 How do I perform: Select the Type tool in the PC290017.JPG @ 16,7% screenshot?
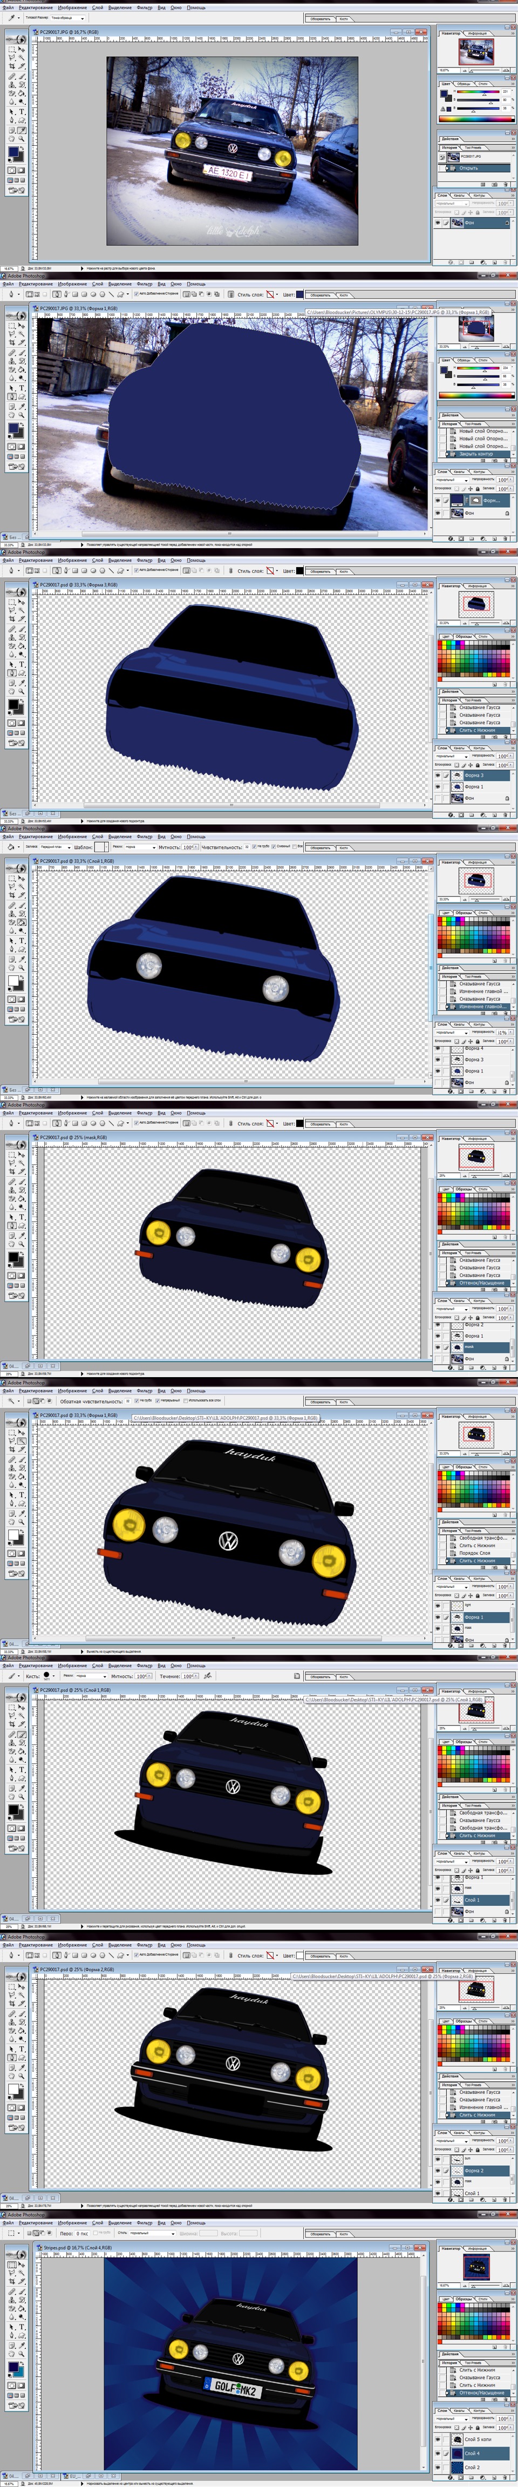coord(21,112)
